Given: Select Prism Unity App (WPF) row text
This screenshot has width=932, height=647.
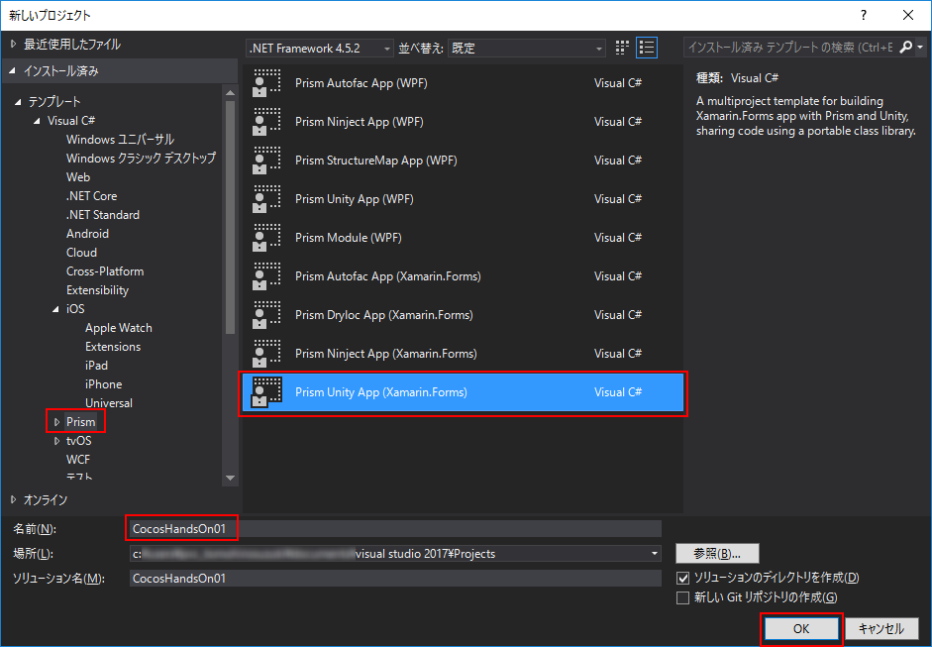Looking at the screenshot, I should pyautogui.click(x=355, y=199).
